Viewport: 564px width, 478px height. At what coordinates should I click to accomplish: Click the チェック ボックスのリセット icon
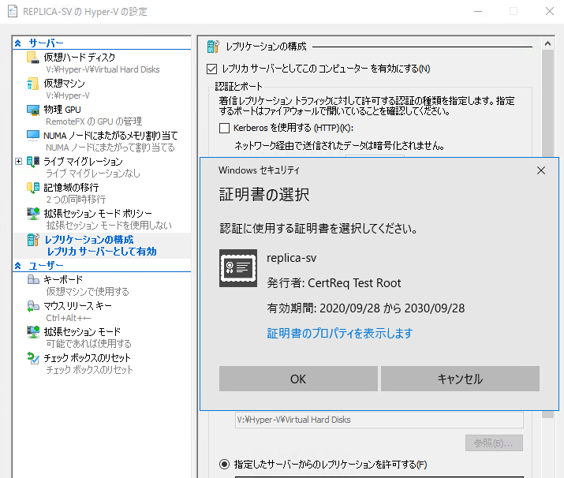click(x=32, y=358)
